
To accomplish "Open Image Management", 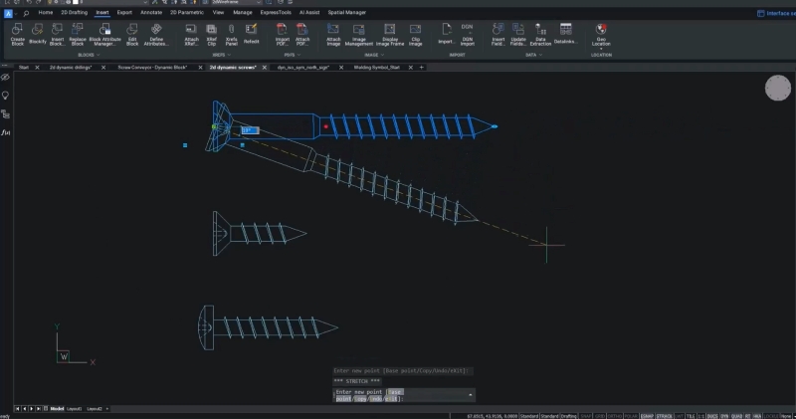I will point(358,35).
